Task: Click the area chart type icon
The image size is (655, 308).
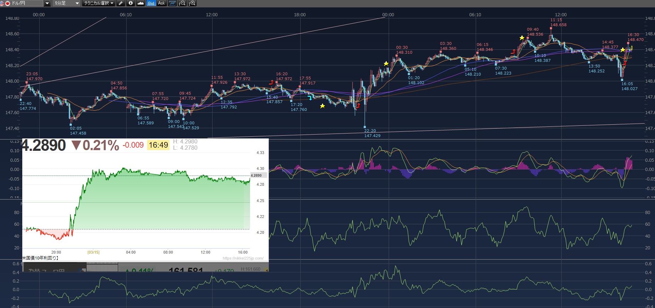Action: point(140,3)
